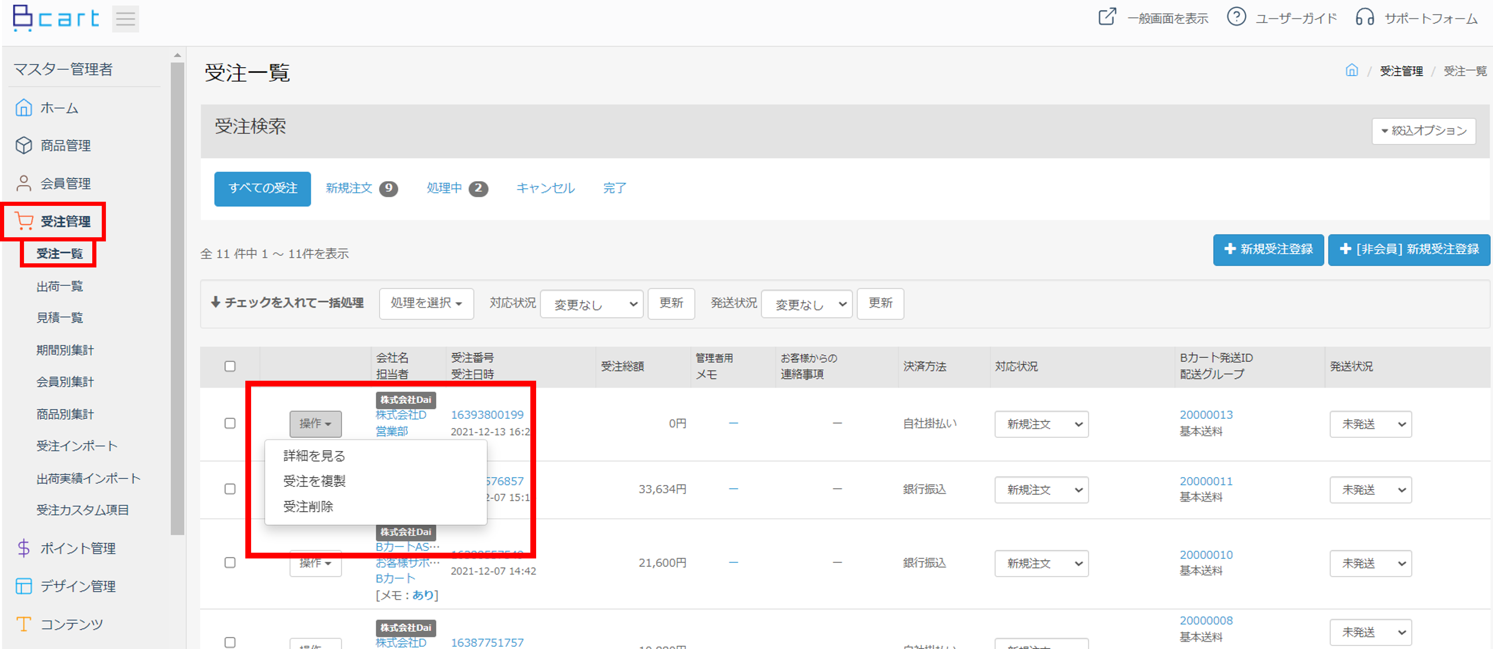Open 発送状況 未発送 dropdown for ID 20000011
The image size is (1493, 649).
tap(1371, 490)
